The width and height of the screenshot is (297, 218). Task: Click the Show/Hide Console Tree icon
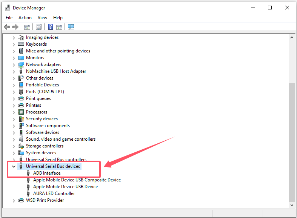(x=27, y=27)
